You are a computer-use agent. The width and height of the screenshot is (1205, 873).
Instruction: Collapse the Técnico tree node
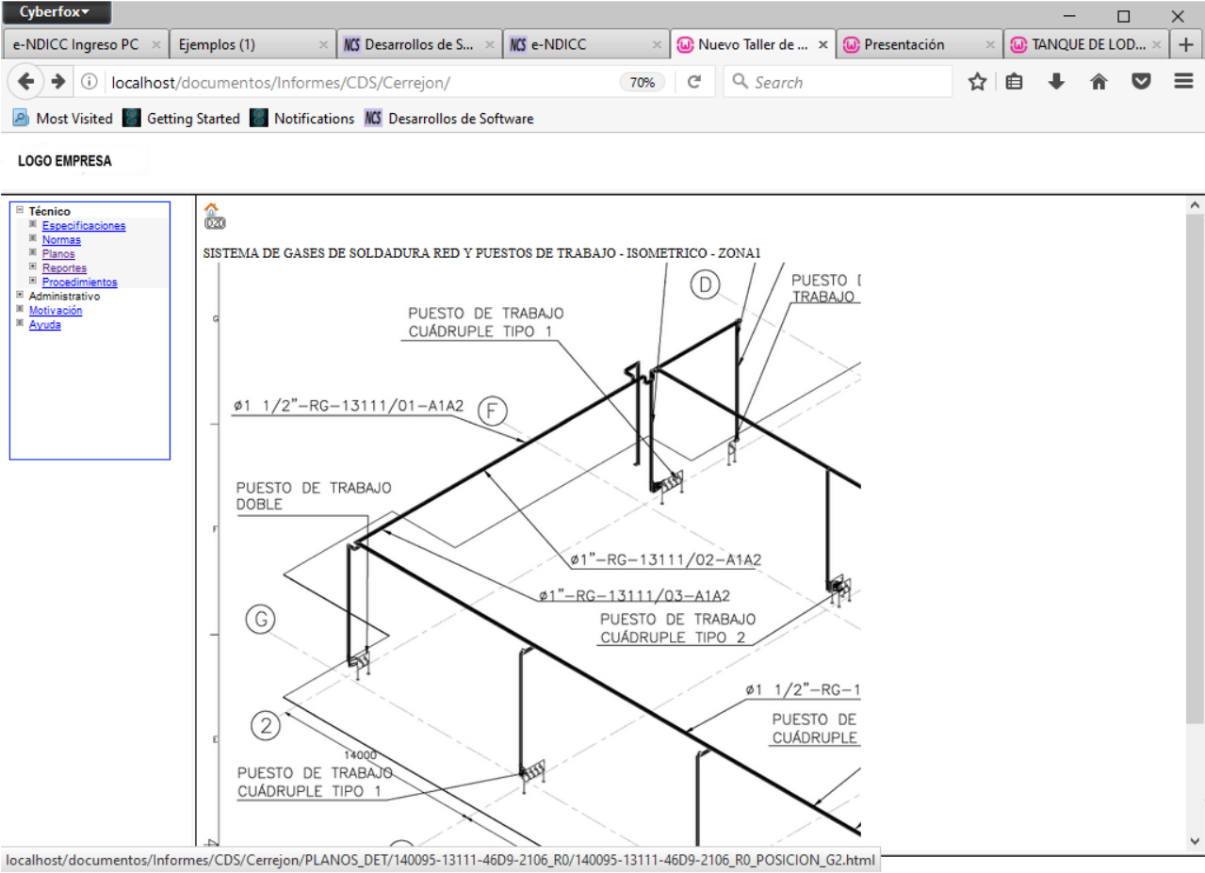coord(20,211)
